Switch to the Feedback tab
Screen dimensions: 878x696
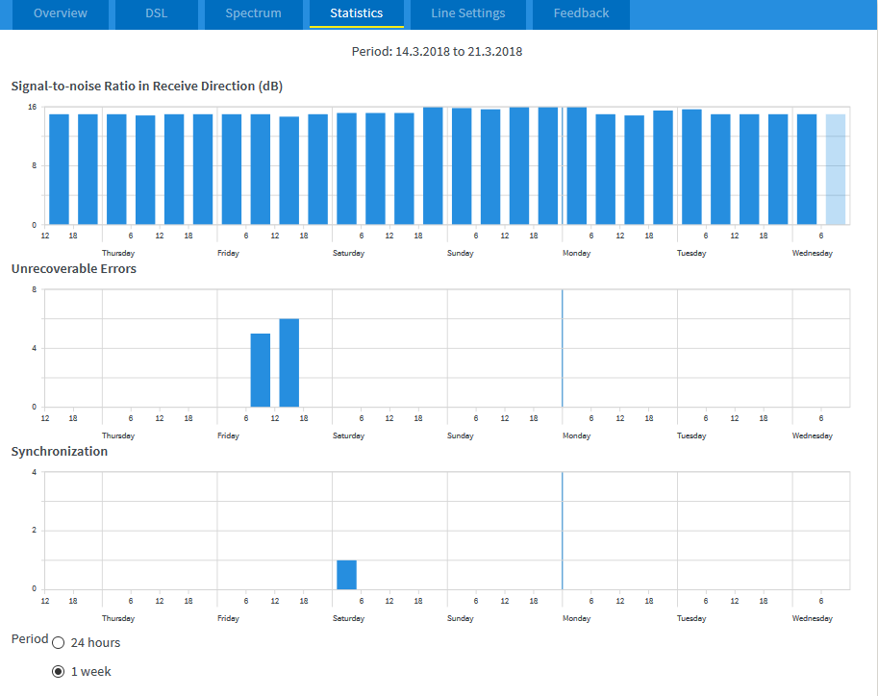(x=581, y=13)
